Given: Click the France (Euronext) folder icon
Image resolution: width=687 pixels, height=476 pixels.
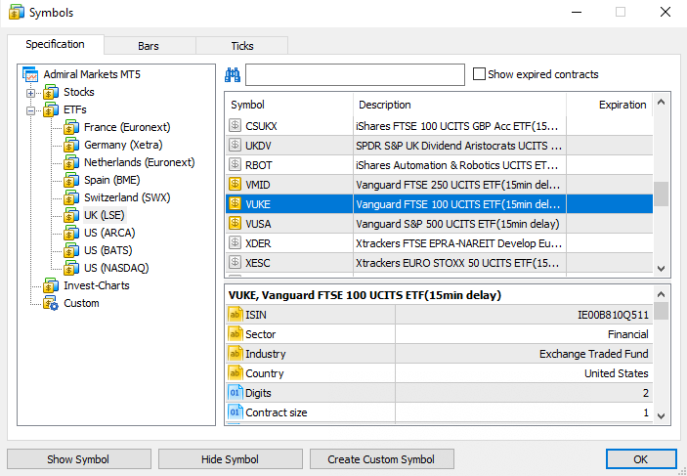Looking at the screenshot, I should 71,127.
